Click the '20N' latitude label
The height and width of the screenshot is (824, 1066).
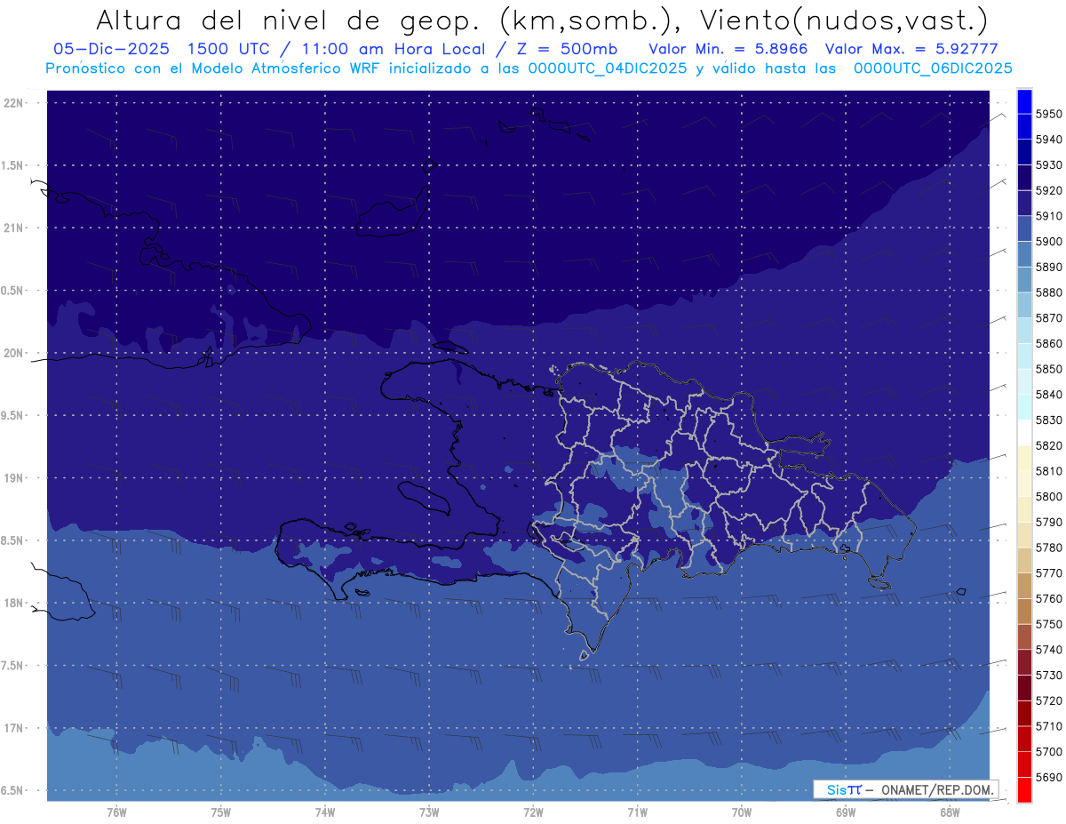tap(13, 353)
